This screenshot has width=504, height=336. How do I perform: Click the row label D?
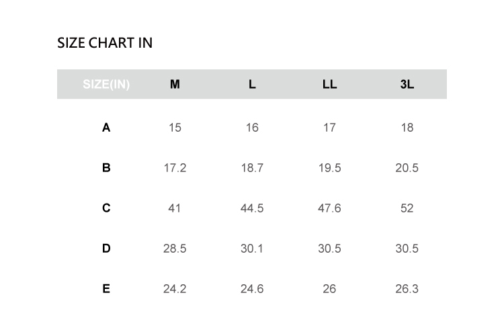[x=106, y=248]
